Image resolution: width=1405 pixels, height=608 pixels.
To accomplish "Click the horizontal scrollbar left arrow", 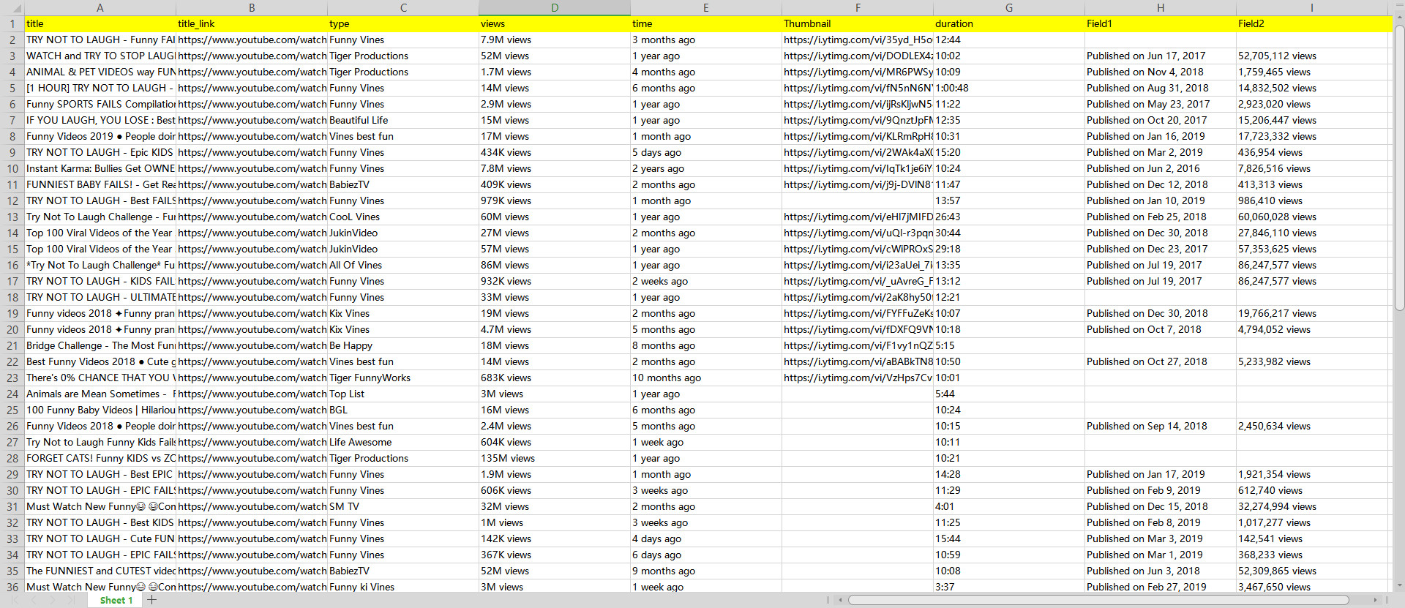I will point(841,600).
